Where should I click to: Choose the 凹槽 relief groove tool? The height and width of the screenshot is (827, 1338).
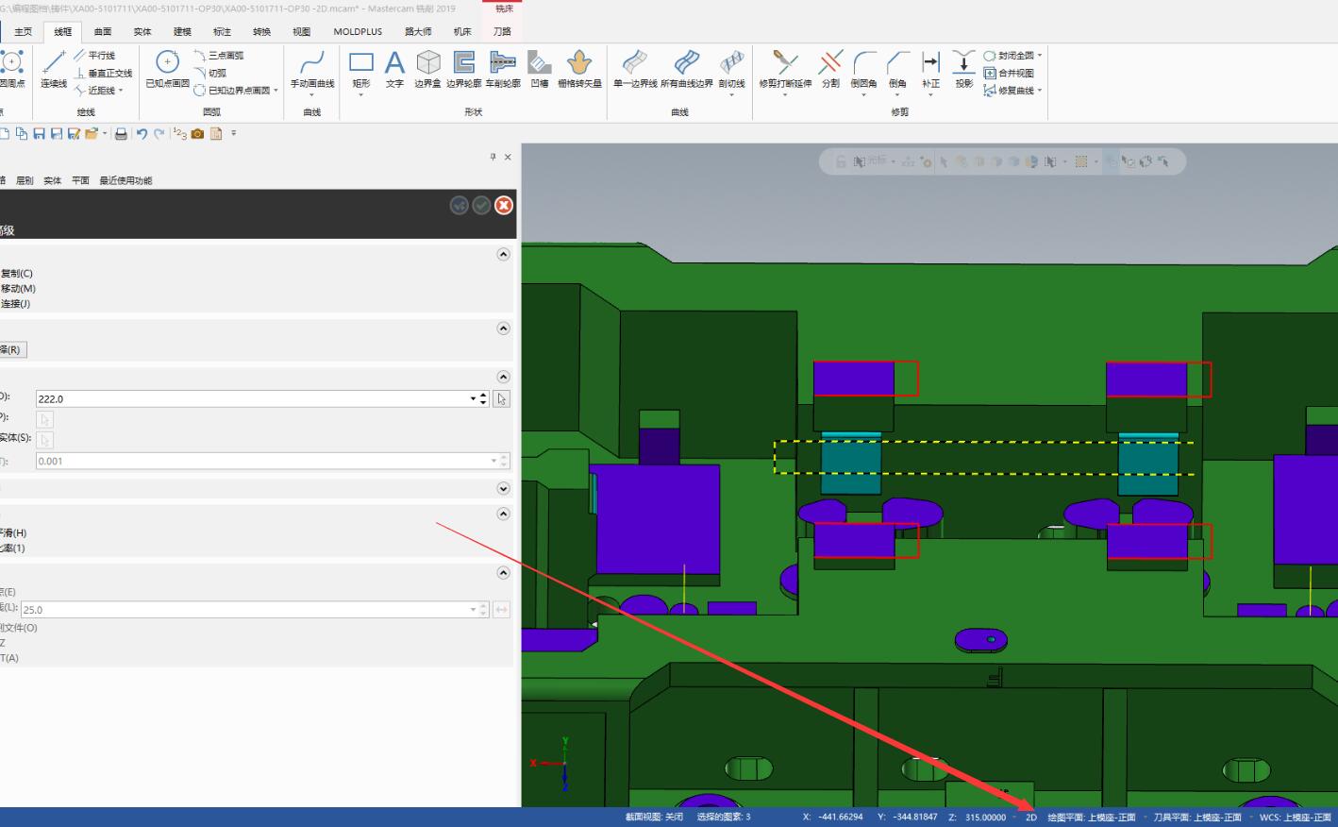[540, 69]
